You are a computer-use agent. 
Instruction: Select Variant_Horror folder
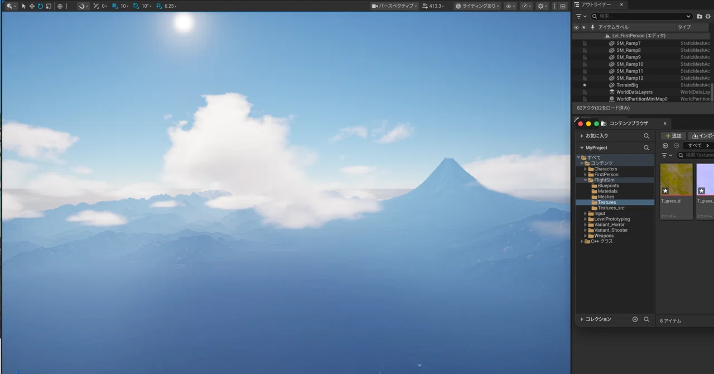click(610, 224)
